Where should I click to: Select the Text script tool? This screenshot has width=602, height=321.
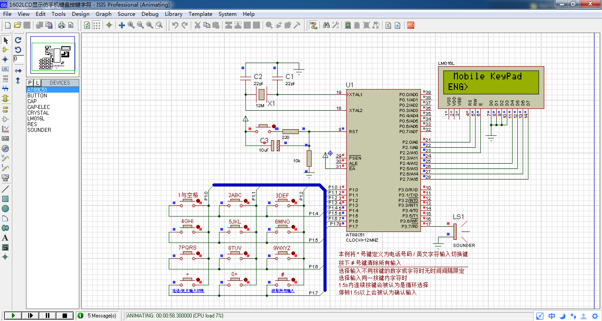point(5,78)
